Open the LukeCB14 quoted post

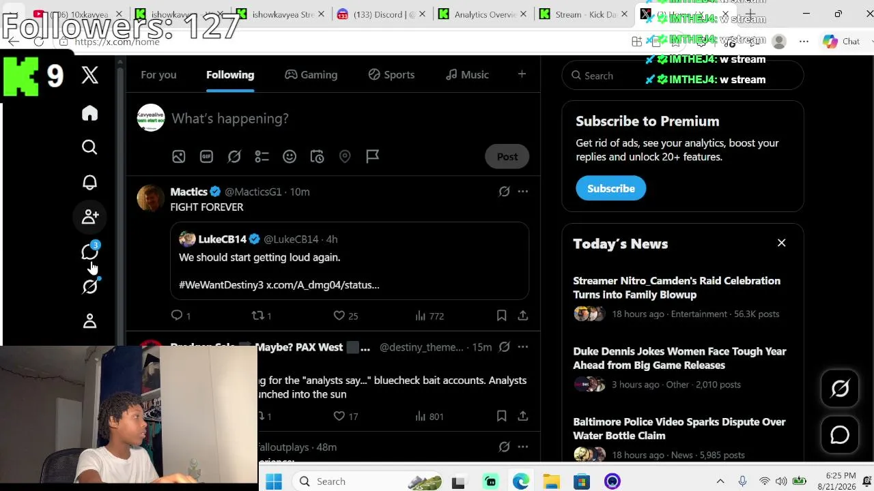350,261
